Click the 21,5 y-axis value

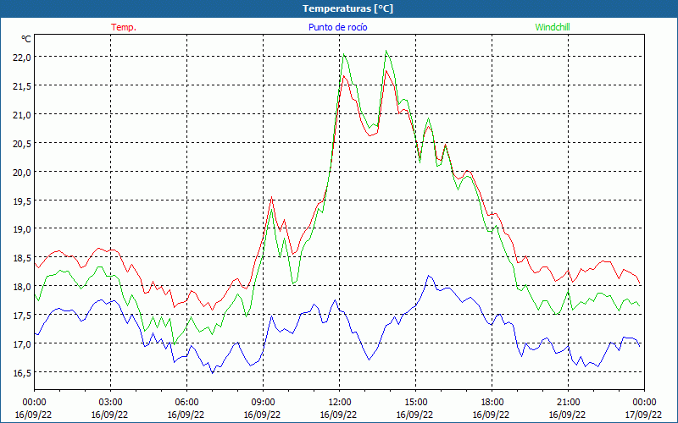coord(20,86)
